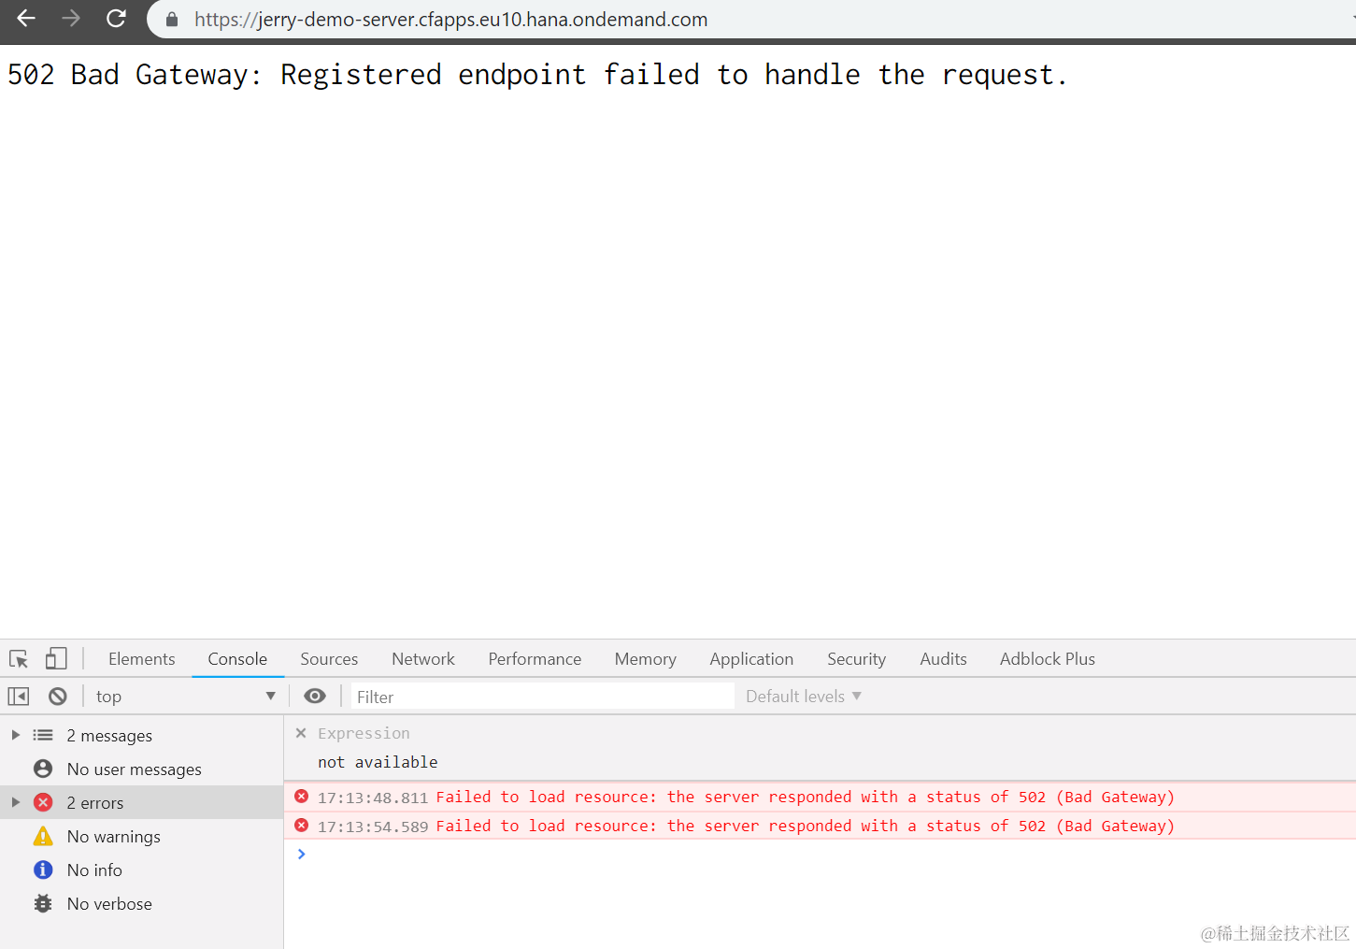Click the blue info icon
This screenshot has height=949, width=1356.
(43, 870)
